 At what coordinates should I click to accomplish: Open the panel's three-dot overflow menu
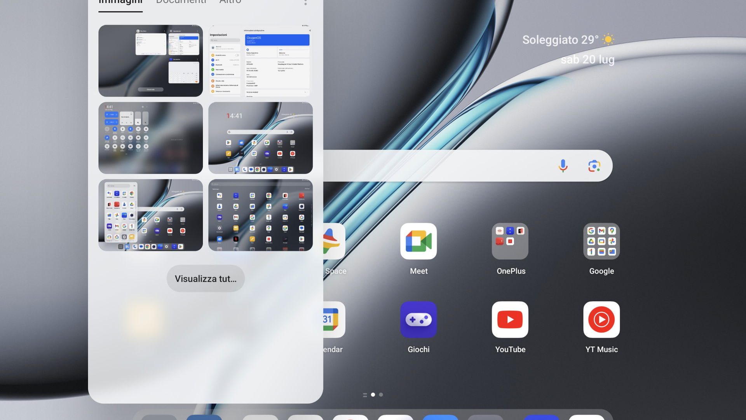click(x=305, y=2)
